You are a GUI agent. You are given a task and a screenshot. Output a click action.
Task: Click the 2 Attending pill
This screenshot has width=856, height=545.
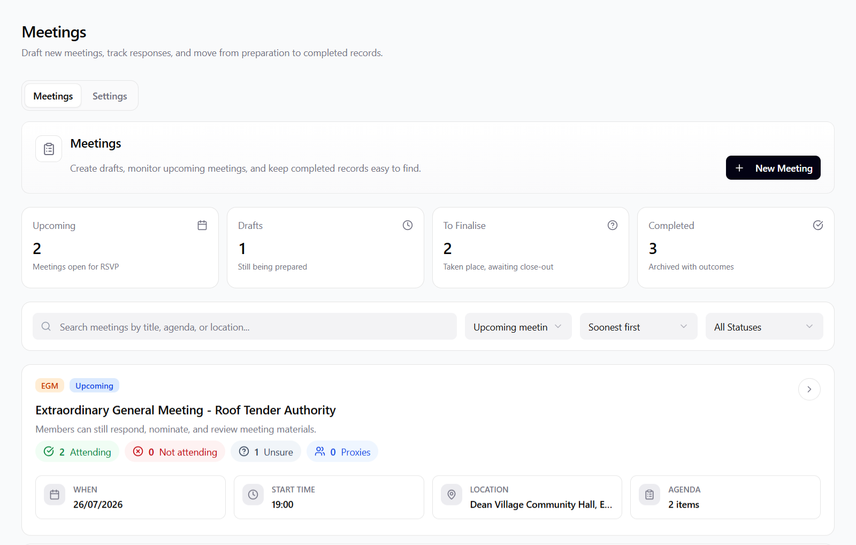tap(78, 452)
